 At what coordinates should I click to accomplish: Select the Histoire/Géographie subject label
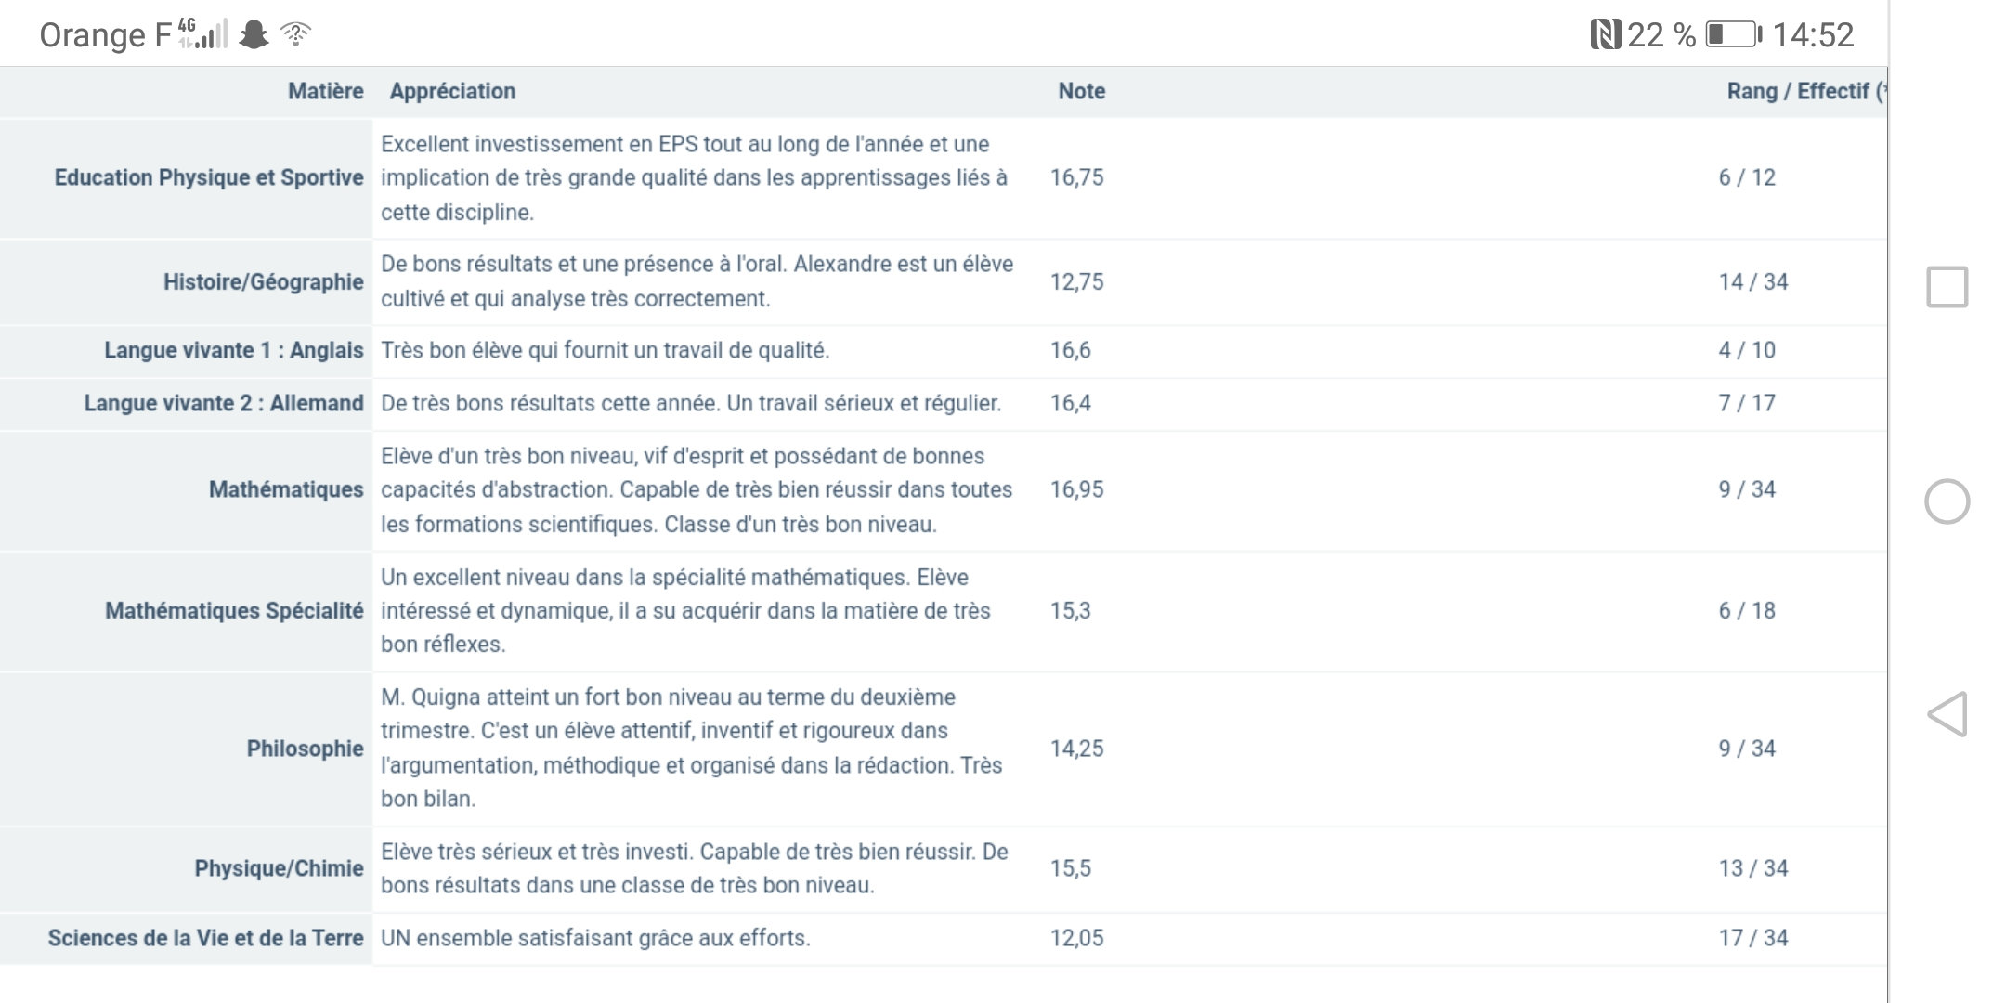(x=263, y=282)
